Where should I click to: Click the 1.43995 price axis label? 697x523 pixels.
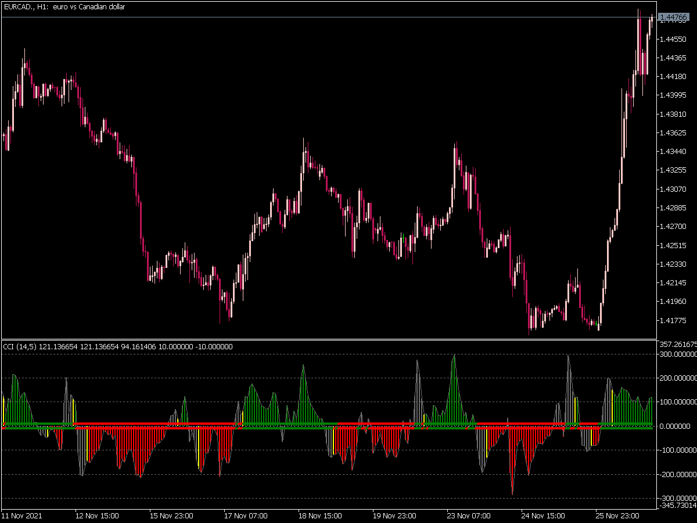coord(674,95)
